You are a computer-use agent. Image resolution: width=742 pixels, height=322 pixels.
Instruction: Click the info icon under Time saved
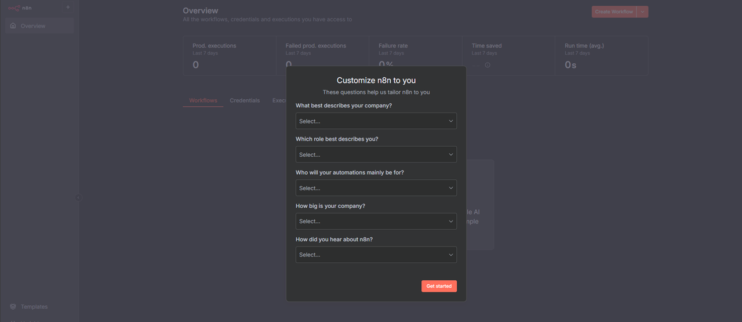pyautogui.click(x=488, y=65)
